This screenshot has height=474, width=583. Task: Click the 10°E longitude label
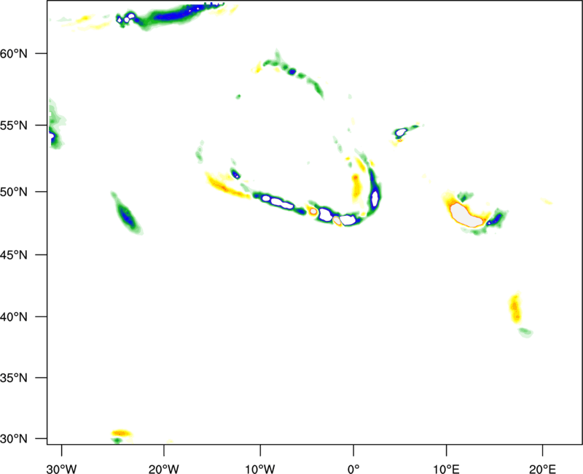pos(446,469)
